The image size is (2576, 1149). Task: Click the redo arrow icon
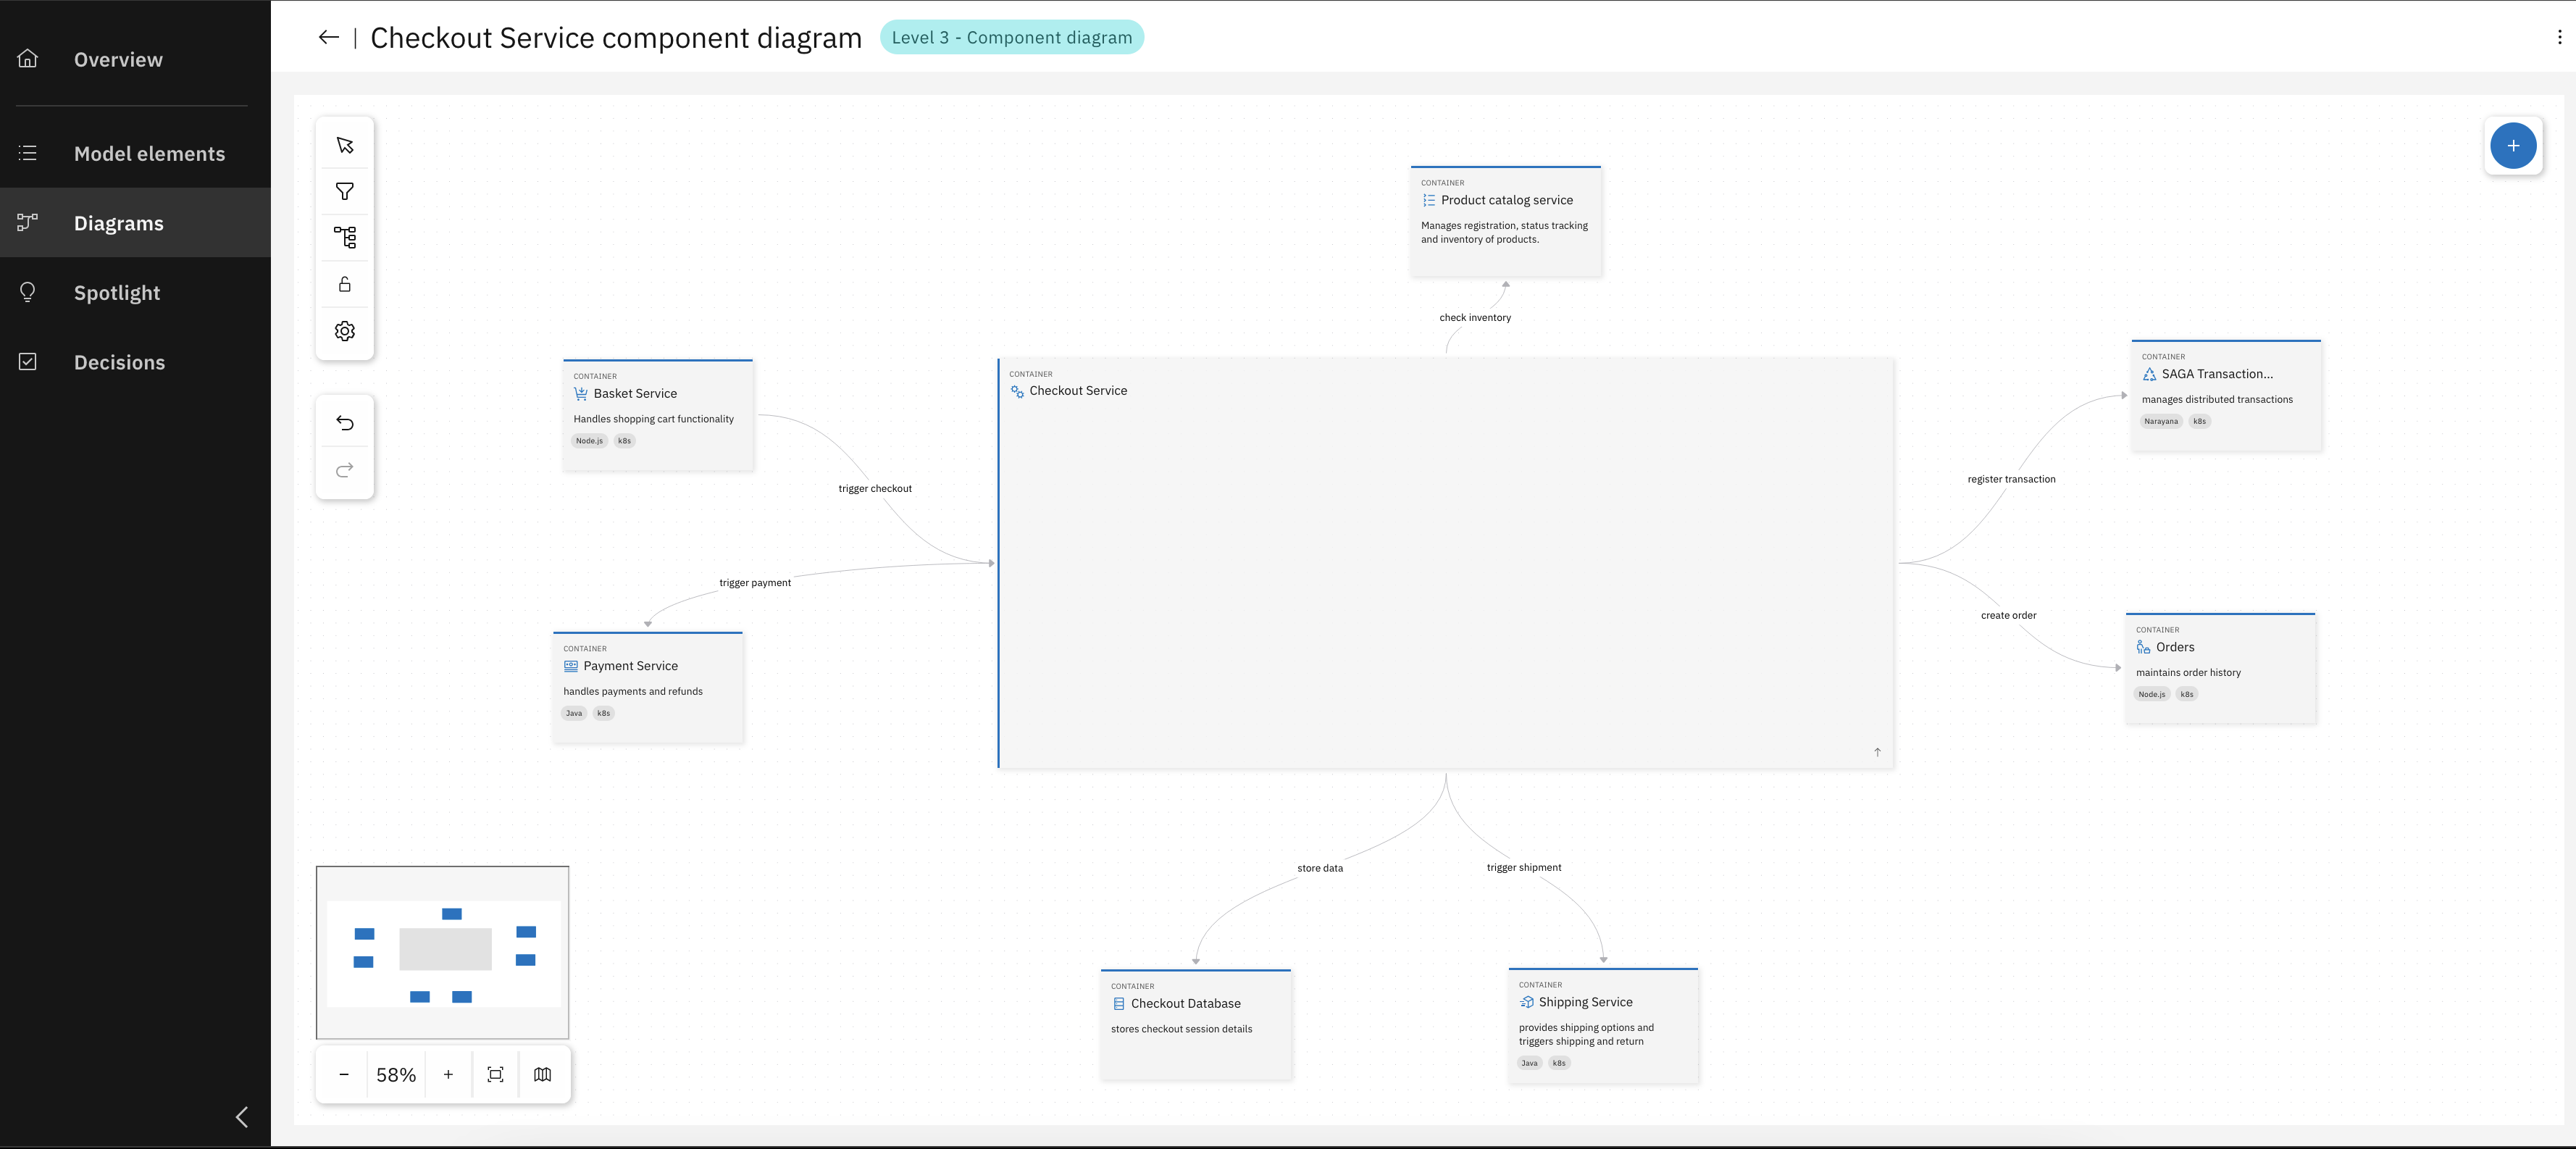(344, 470)
